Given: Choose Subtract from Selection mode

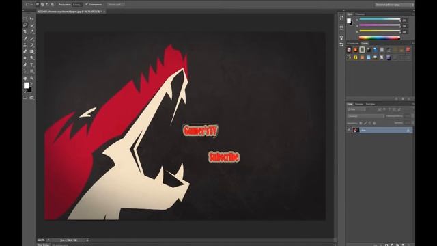Looking at the screenshot, I should click(47, 5).
